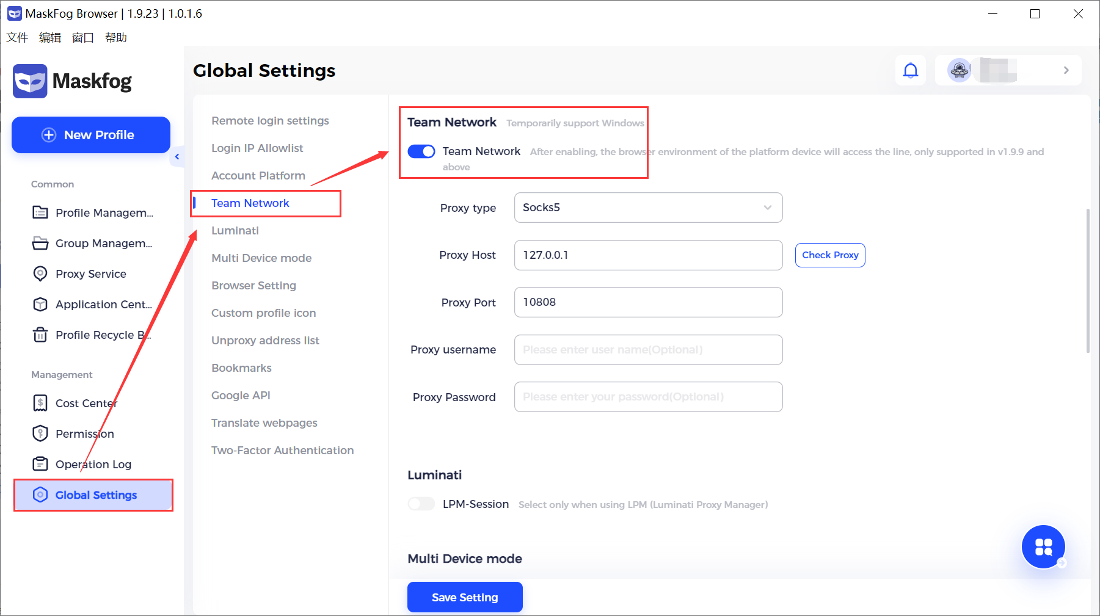1100x616 pixels.
Task: Open the floating quick-apps grid button
Action: (1044, 546)
